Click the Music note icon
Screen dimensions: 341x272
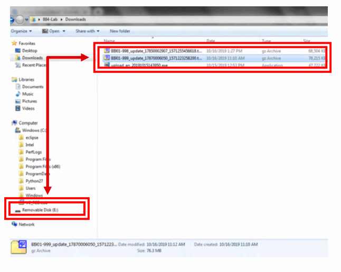pos(18,94)
